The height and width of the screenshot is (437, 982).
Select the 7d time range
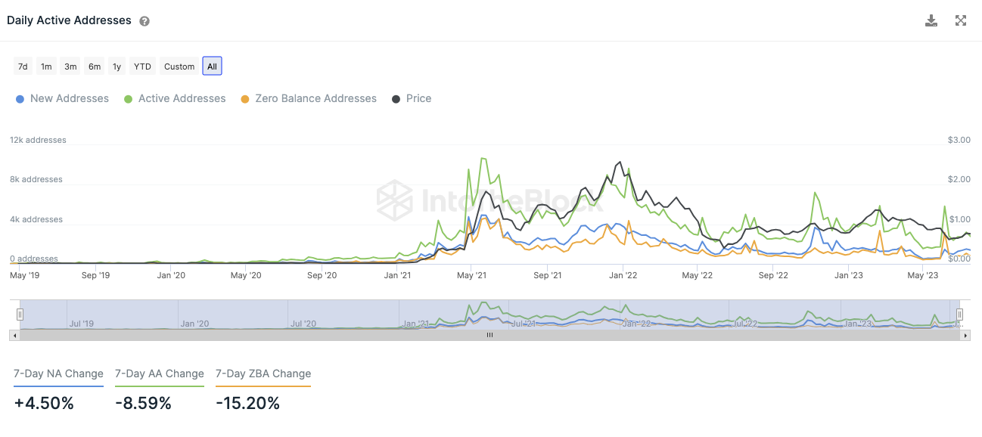click(23, 67)
